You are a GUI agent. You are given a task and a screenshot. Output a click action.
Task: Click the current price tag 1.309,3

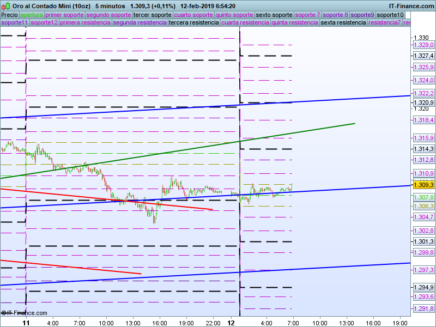pyautogui.click(x=423, y=185)
